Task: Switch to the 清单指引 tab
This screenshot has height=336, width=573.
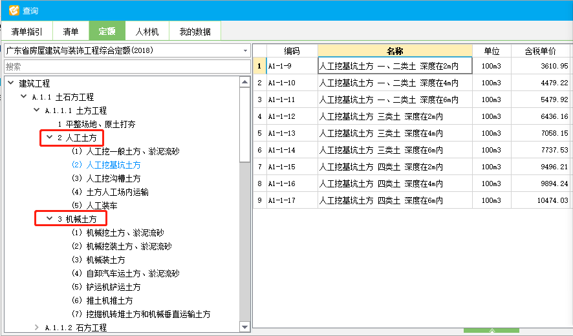Action: tap(27, 32)
